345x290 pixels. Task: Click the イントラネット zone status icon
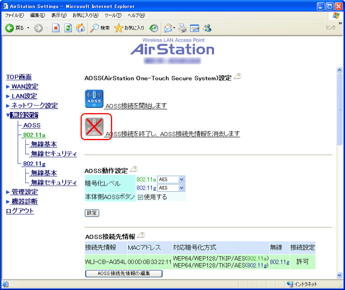click(290, 284)
